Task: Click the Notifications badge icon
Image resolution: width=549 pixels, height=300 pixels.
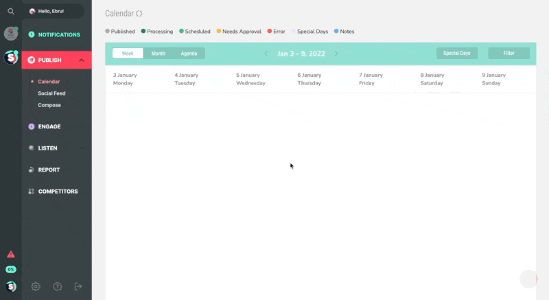Action: tap(32, 34)
